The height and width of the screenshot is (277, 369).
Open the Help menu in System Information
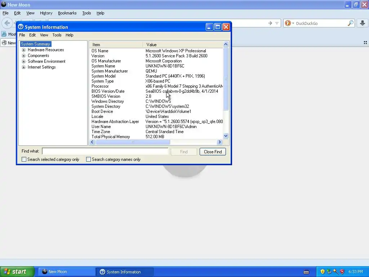(x=70, y=35)
